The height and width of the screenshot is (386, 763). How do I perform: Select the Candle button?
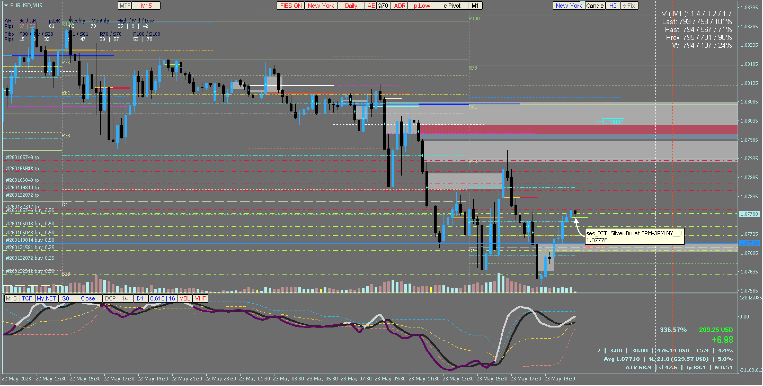click(x=595, y=6)
